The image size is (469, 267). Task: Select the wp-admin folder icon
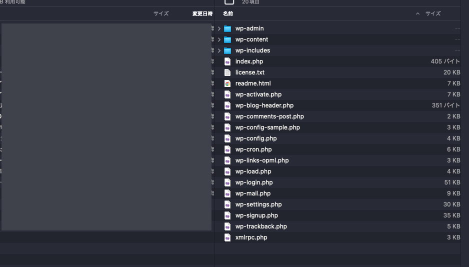[x=227, y=28]
